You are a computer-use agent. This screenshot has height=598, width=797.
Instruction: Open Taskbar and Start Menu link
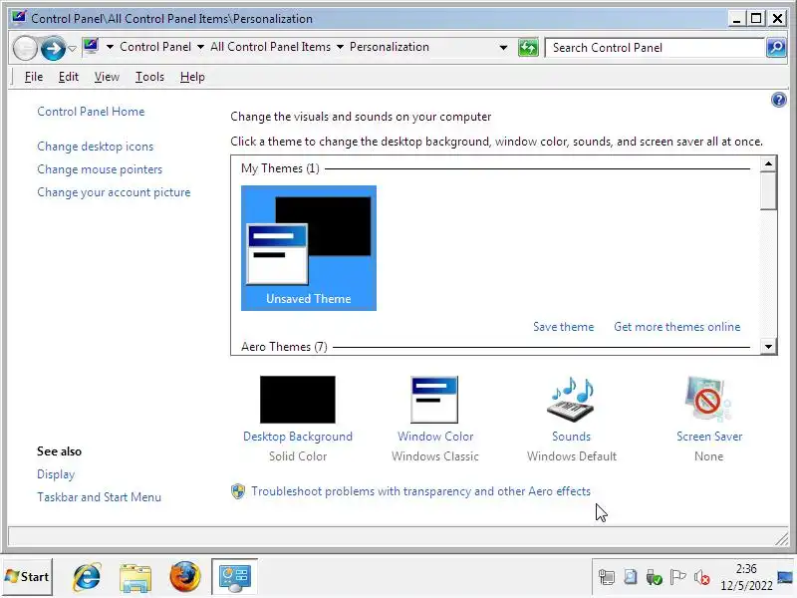point(99,497)
